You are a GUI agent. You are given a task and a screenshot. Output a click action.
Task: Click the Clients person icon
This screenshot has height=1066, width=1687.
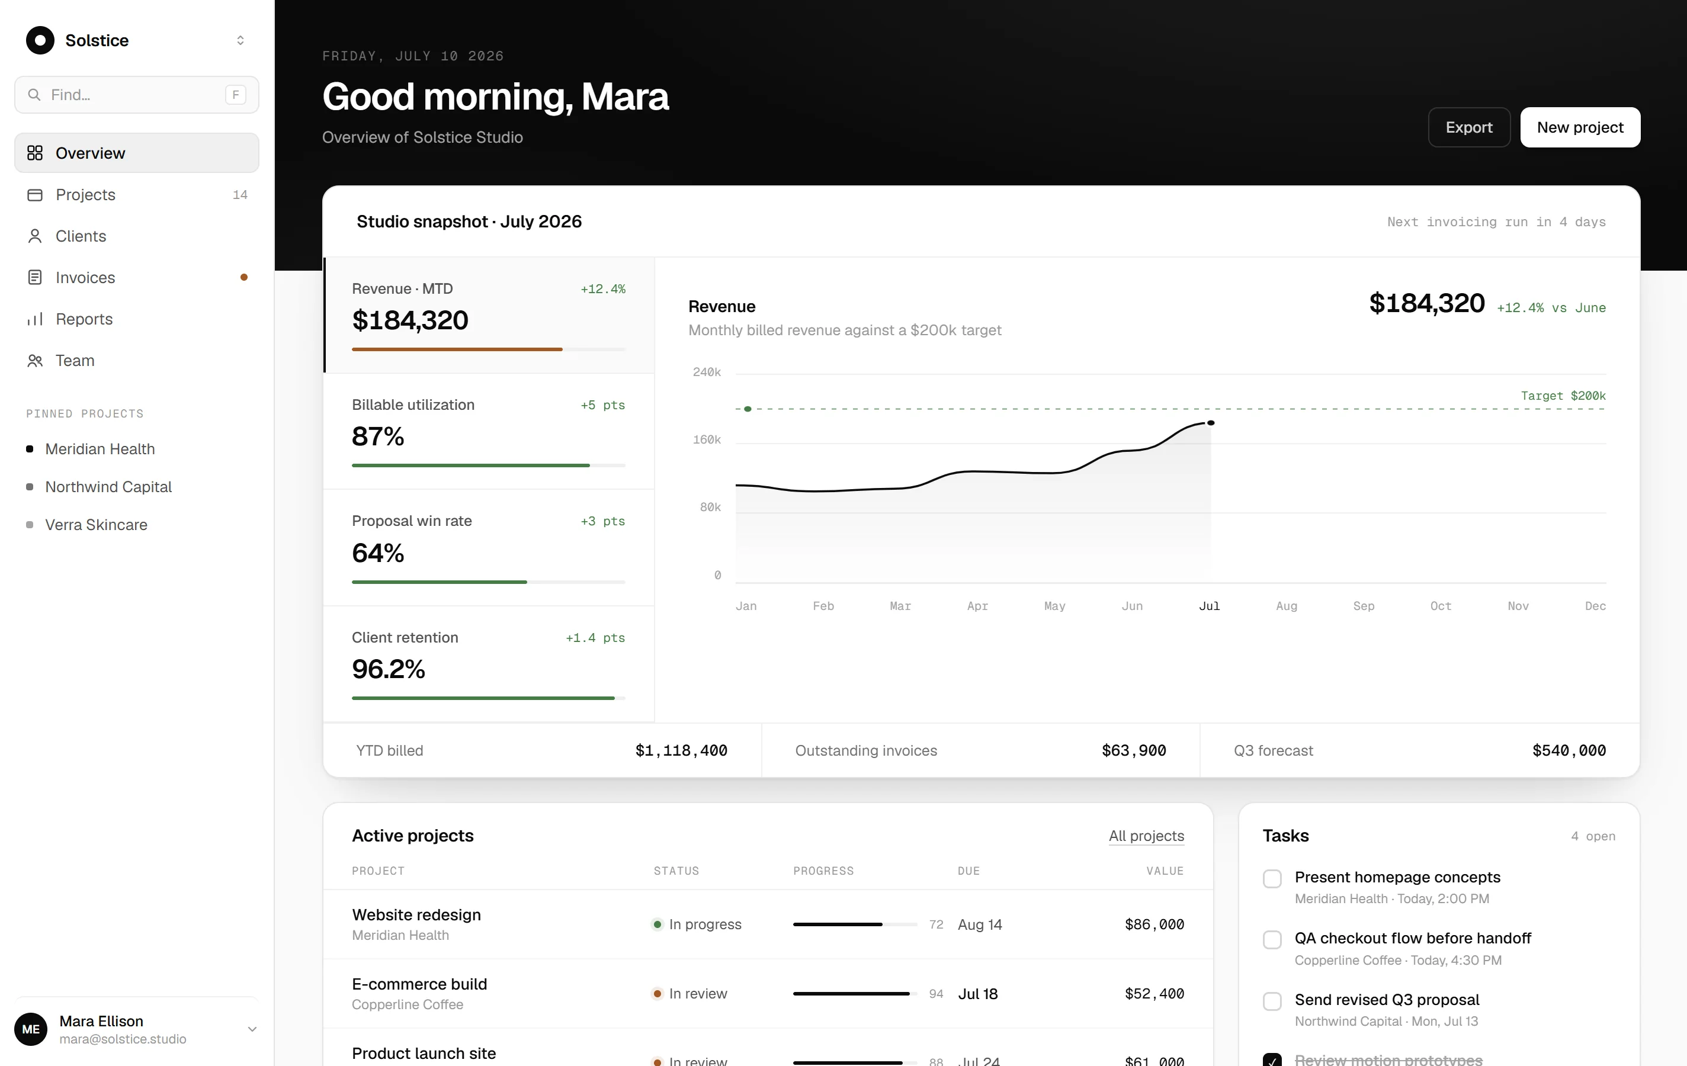(35, 236)
